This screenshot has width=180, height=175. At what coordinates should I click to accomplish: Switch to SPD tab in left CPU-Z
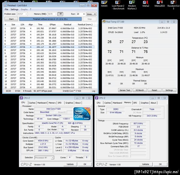click(x=60, y=103)
